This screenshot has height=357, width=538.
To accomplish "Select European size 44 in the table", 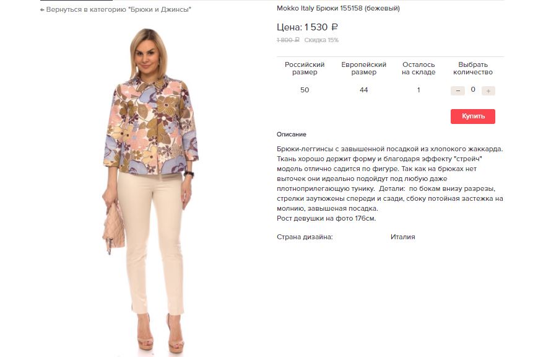I will (x=363, y=90).
